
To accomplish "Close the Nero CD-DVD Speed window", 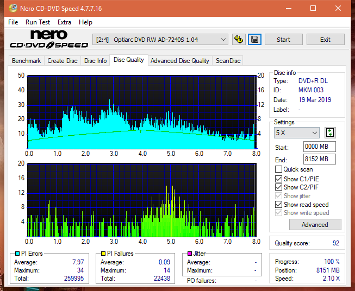I will (x=338, y=8).
